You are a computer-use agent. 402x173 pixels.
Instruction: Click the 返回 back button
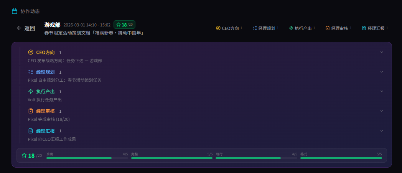point(26,28)
